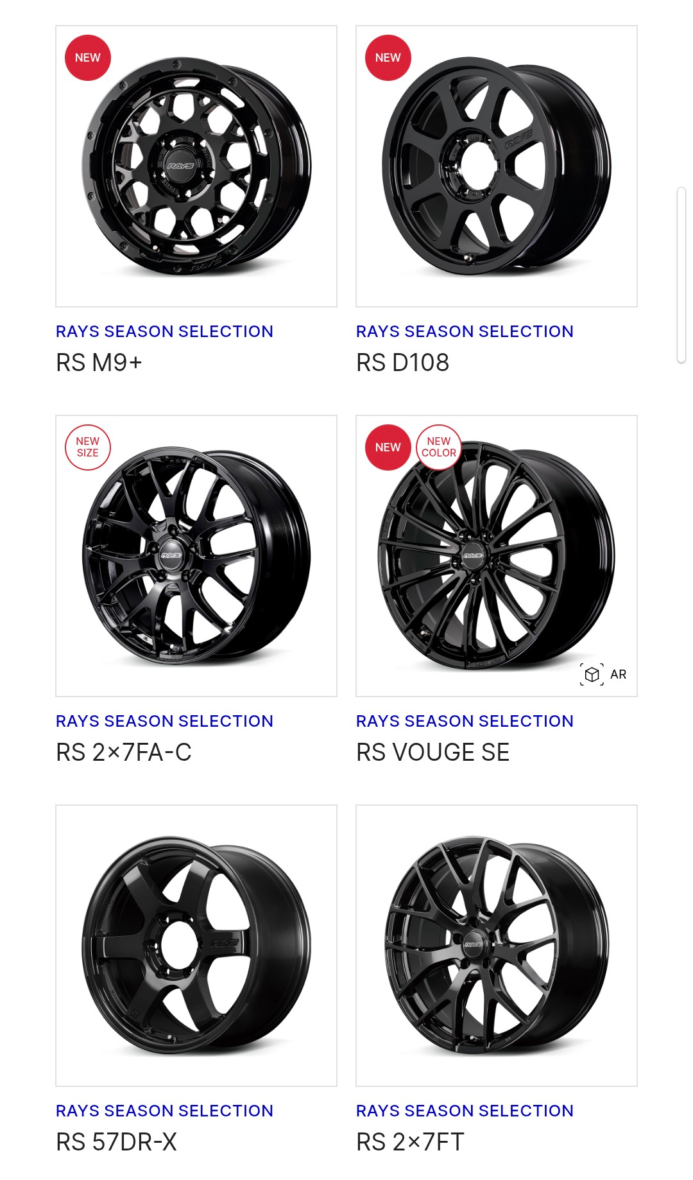
Task: Open the AR view cube icon
Action: click(x=592, y=674)
